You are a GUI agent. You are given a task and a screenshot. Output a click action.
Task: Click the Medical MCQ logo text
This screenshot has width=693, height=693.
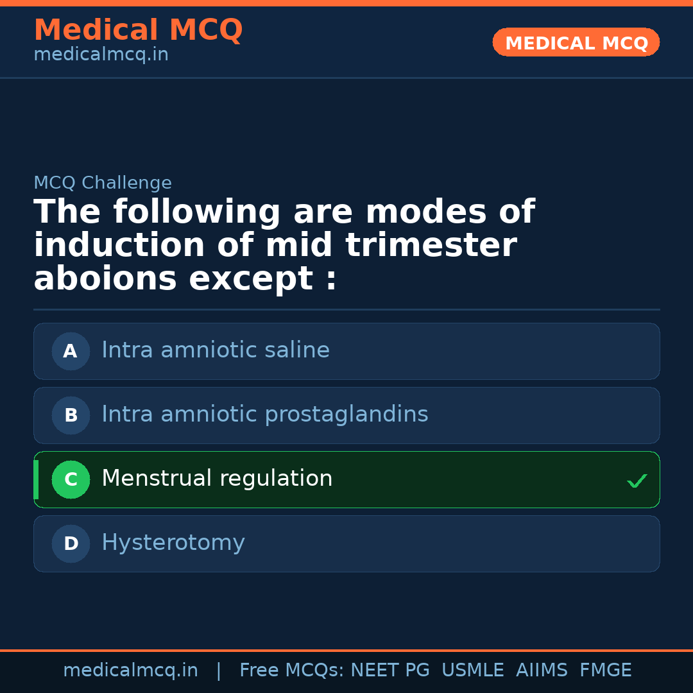[138, 30]
